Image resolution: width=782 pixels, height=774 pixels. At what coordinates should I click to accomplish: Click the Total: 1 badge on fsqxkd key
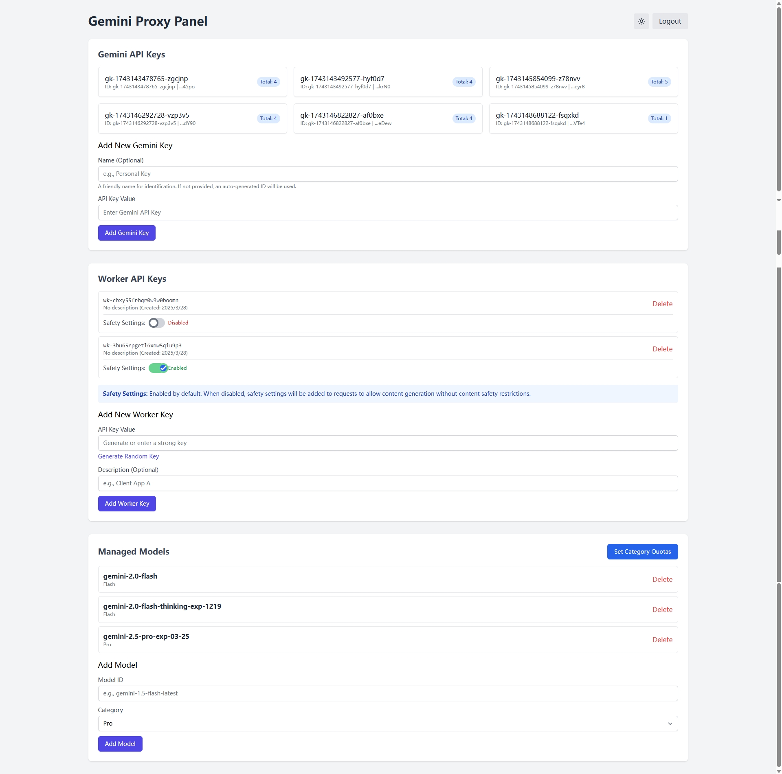(659, 118)
